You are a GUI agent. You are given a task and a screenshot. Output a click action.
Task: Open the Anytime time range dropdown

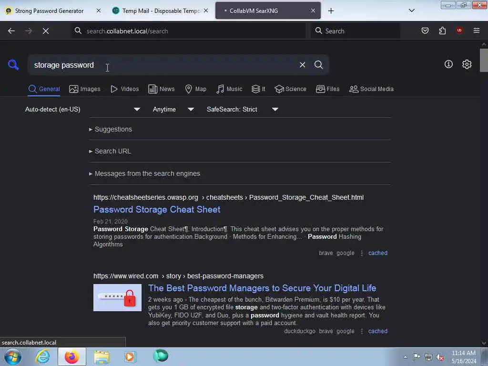click(173, 109)
